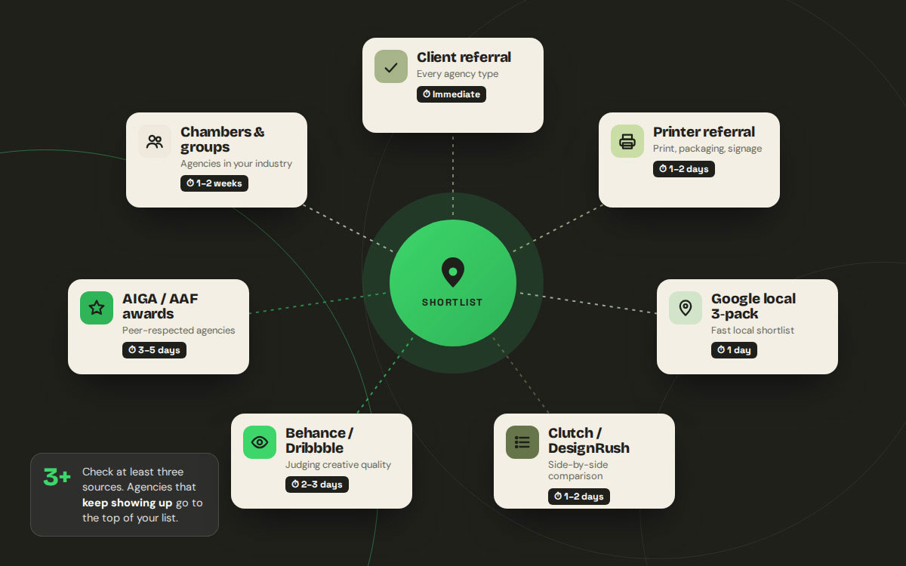Click the 'Every agency type' subtitle

point(458,74)
